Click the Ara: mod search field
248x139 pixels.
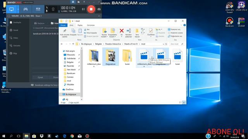pyautogui.click(x=177, y=44)
